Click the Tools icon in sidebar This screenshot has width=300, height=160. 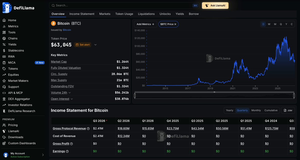(4, 32)
